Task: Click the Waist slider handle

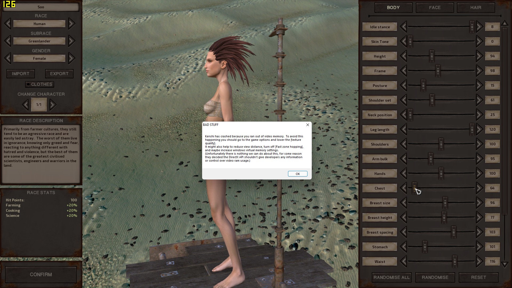Action: [x=455, y=261]
